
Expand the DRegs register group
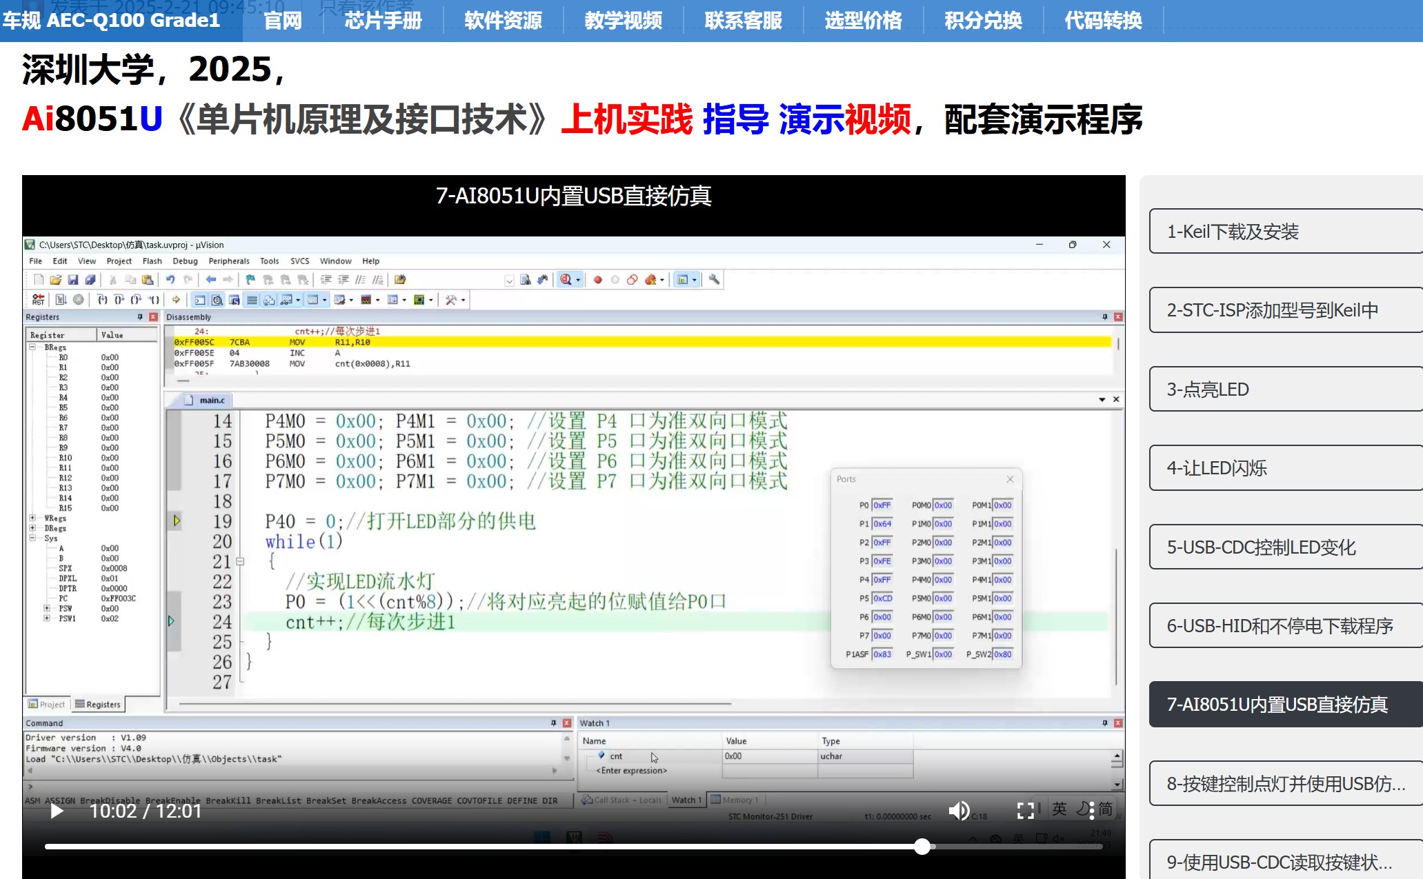coord(32,528)
